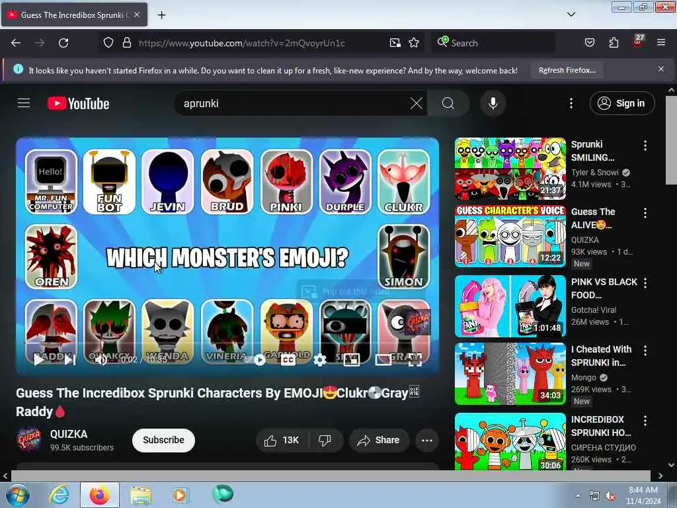Toggle closed captions CC button
Image resolution: width=677 pixels, height=508 pixels.
pyautogui.click(x=288, y=359)
